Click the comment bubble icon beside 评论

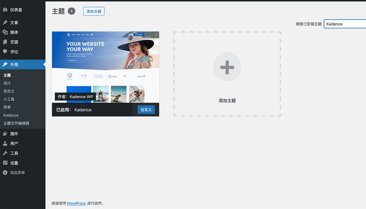(x=5, y=52)
